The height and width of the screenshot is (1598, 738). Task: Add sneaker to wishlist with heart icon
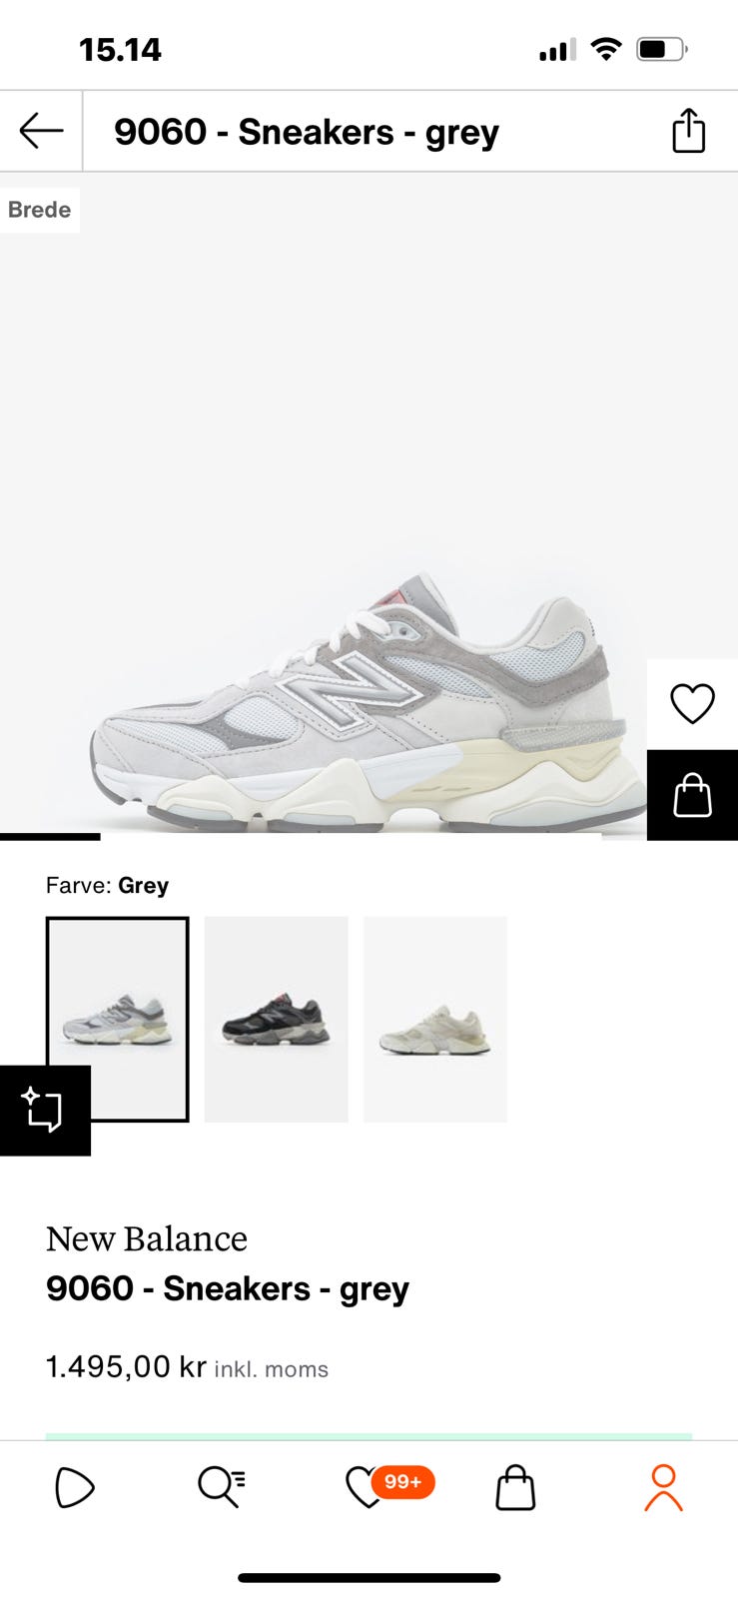(692, 704)
